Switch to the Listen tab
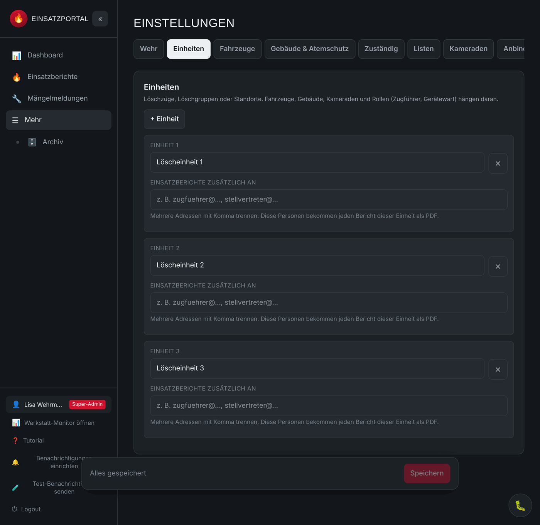This screenshot has height=525, width=540. (424, 49)
